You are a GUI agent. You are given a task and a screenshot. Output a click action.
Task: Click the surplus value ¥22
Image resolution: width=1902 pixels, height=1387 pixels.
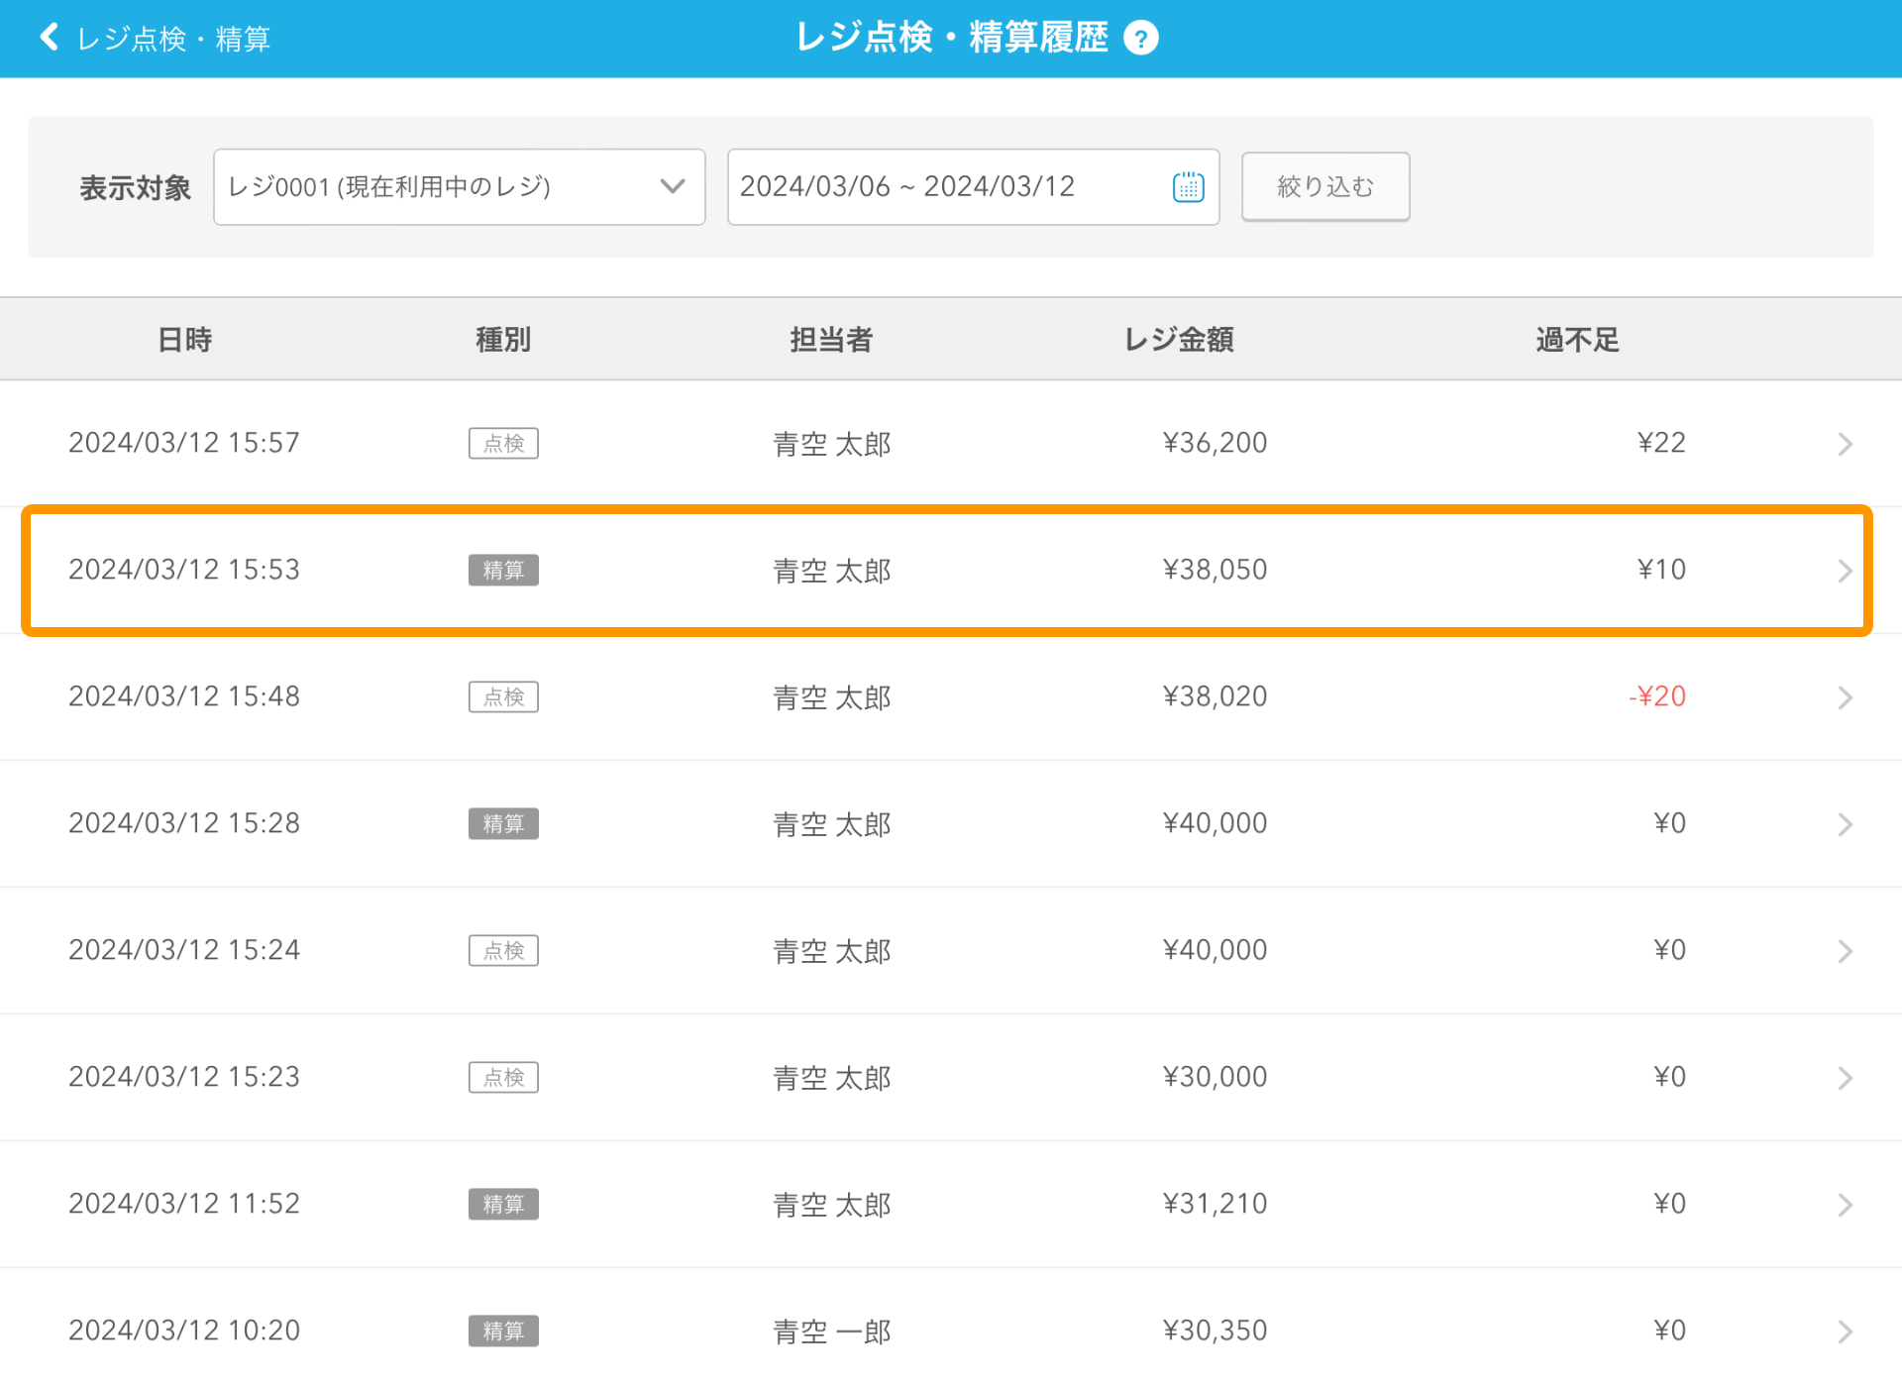click(1661, 443)
